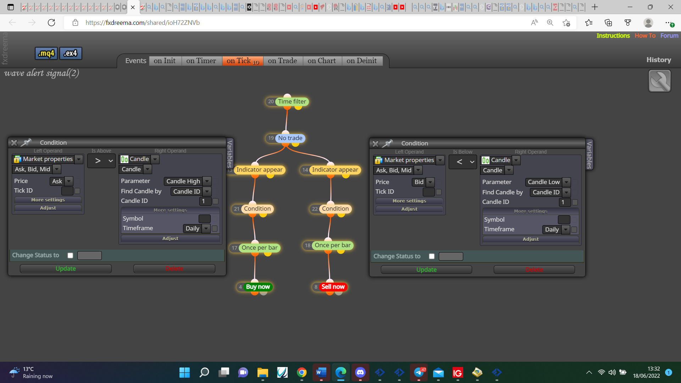Screen dimensions: 681x383
Task: Select the on Tick event tab
Action: tap(243, 61)
